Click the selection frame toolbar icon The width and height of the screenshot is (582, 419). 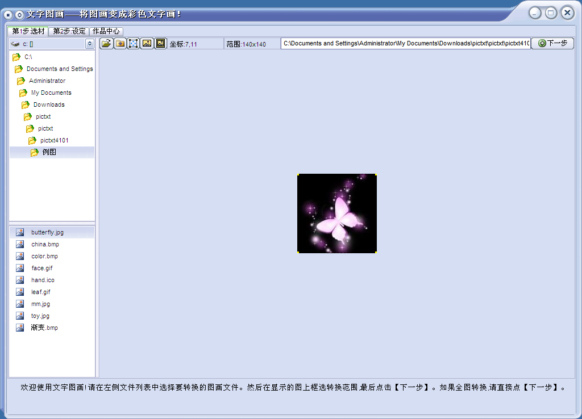[x=134, y=44]
